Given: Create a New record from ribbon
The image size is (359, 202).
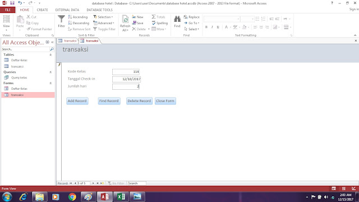Looking at the screenshot, I should click(137, 17).
